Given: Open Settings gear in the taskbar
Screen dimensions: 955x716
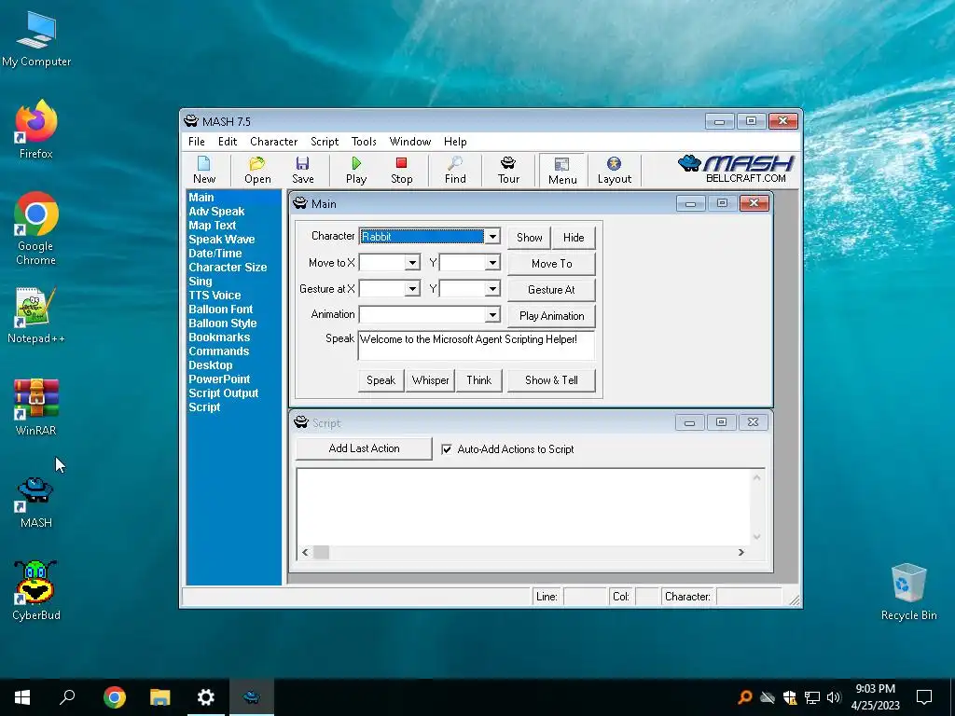Looking at the screenshot, I should pyautogui.click(x=206, y=697).
